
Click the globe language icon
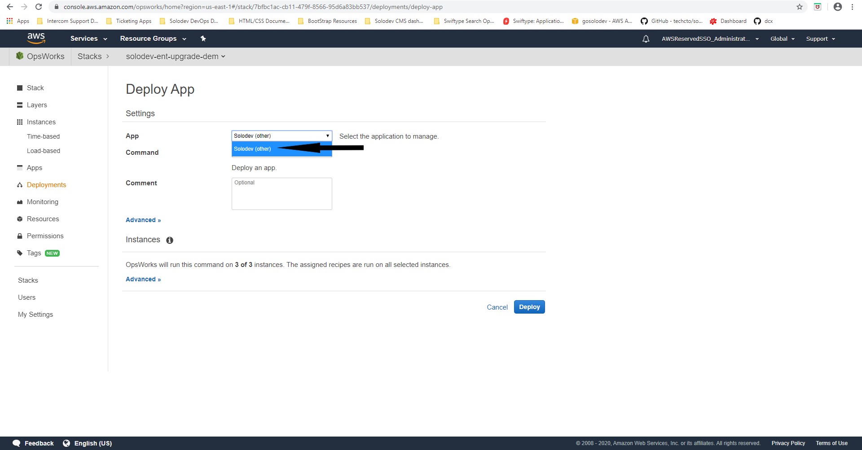(66, 443)
